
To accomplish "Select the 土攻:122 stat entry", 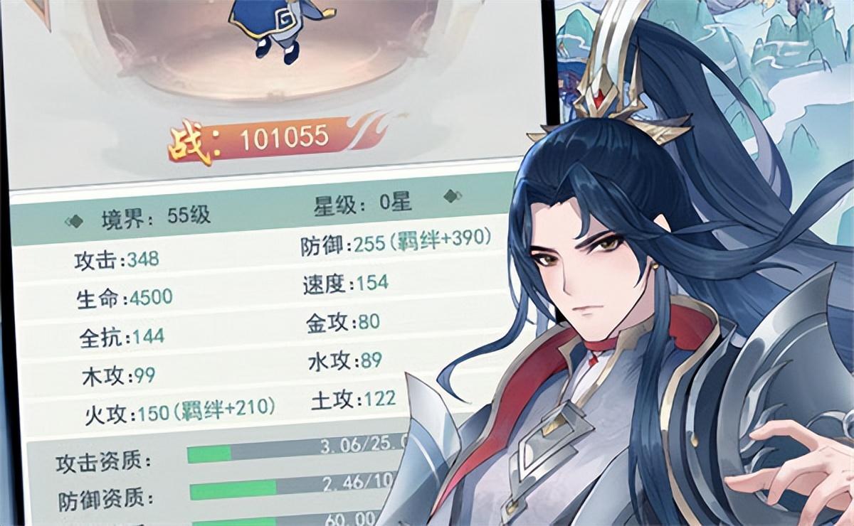I will point(353,399).
